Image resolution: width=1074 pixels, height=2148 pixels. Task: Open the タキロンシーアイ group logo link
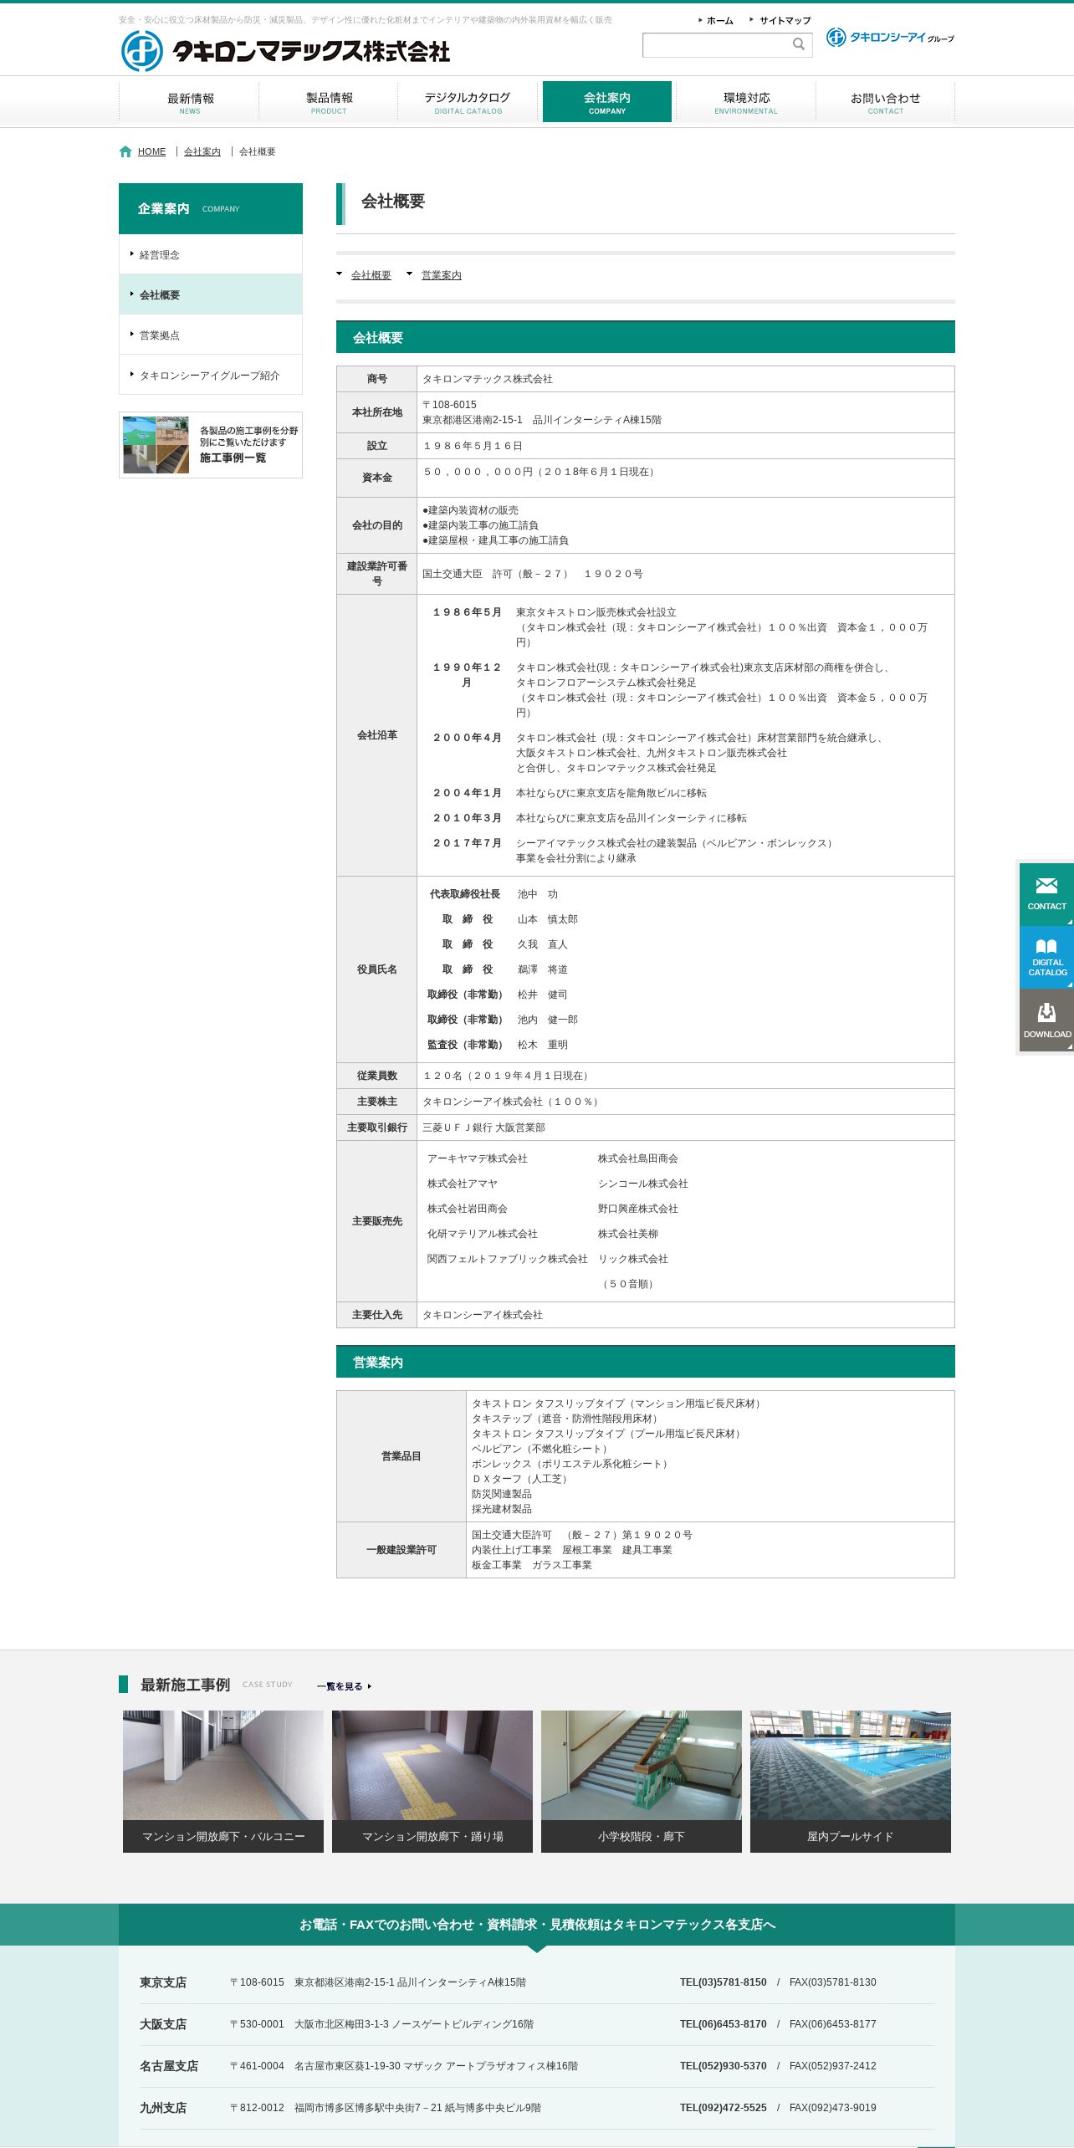pos(890,37)
